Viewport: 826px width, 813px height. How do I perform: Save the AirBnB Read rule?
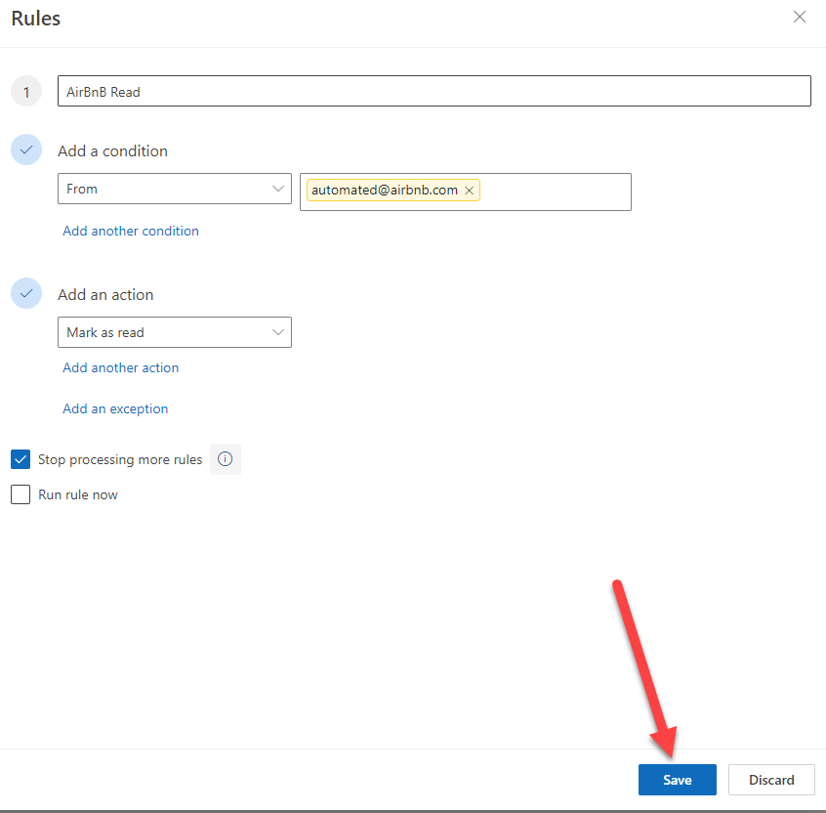coord(677,780)
